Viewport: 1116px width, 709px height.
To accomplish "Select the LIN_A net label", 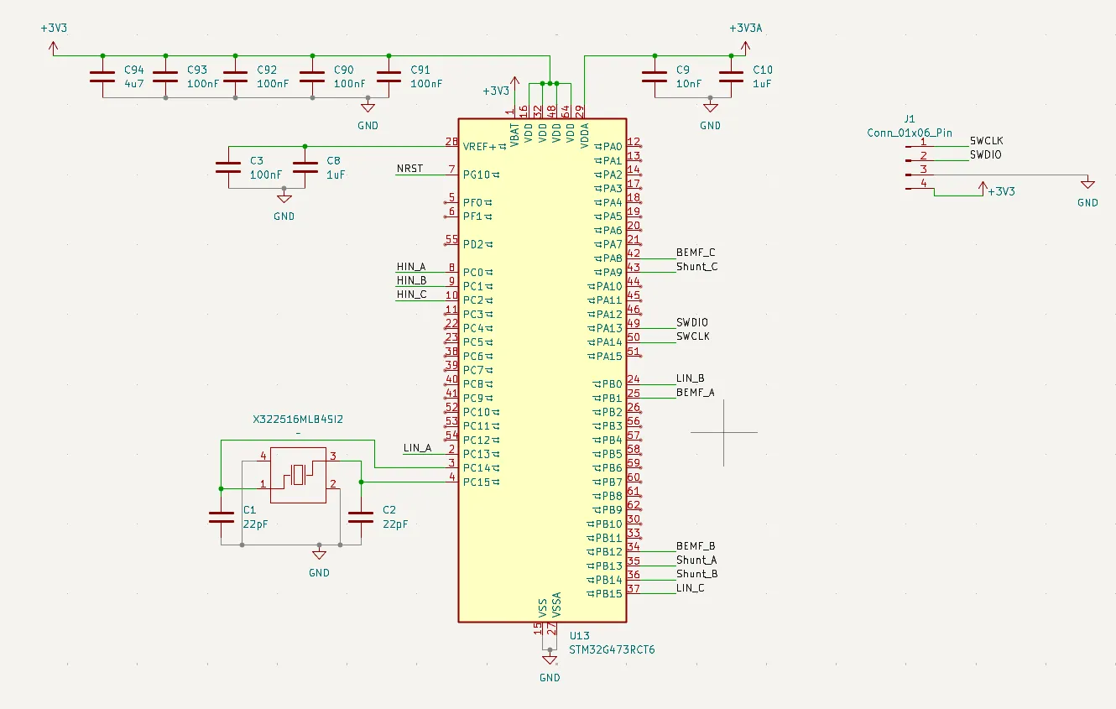I will 417,448.
